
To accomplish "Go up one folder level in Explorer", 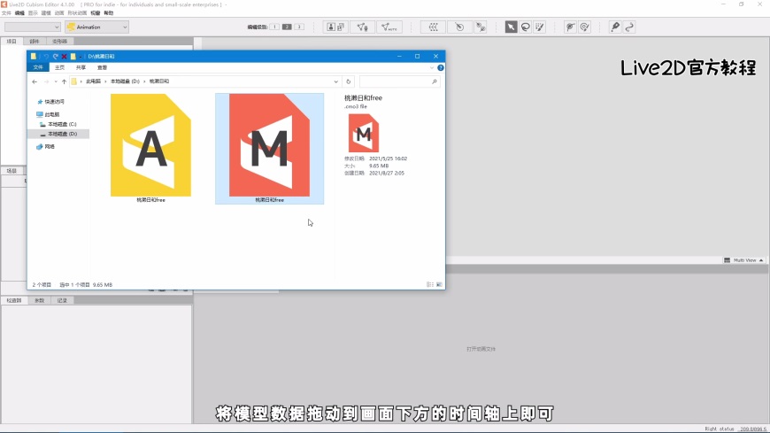I will [64, 81].
